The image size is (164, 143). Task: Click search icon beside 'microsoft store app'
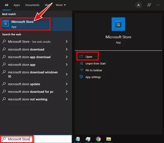coord(4,64)
